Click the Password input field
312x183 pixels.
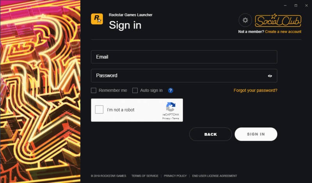(184, 75)
